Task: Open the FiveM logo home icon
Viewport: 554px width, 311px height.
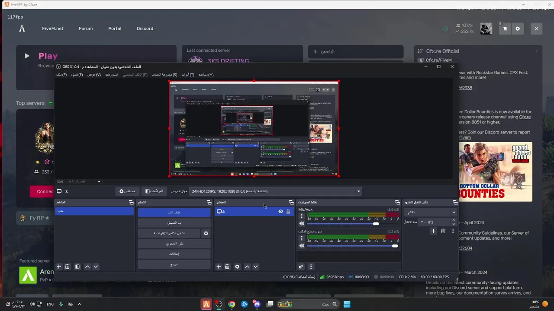Action: [x=22, y=29]
